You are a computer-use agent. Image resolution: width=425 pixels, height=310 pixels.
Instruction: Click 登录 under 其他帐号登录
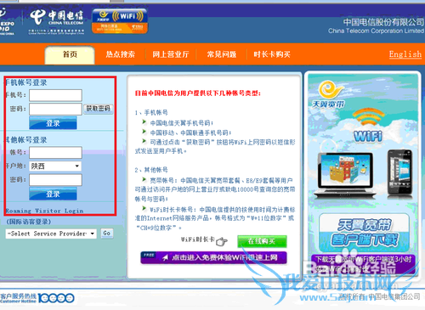tap(53, 194)
